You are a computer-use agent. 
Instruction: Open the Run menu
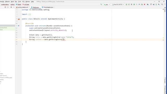coord(16,2)
